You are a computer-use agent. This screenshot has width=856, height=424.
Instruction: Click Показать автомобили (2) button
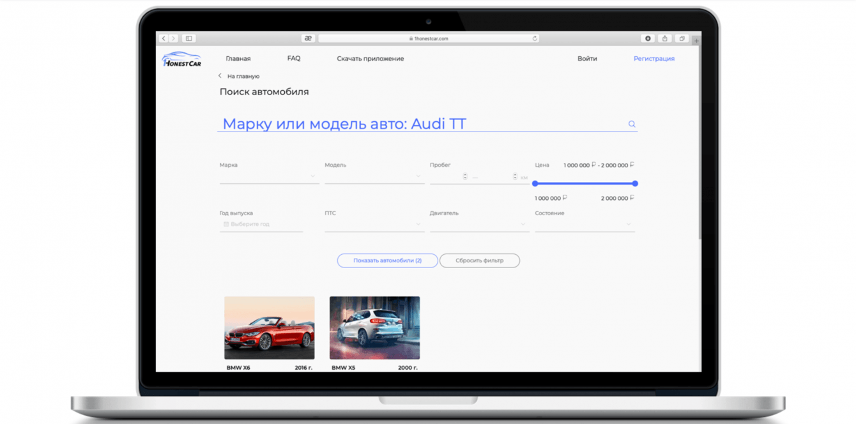[388, 261]
